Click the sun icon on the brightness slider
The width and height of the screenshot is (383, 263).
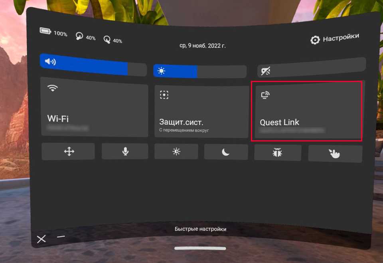tap(161, 71)
